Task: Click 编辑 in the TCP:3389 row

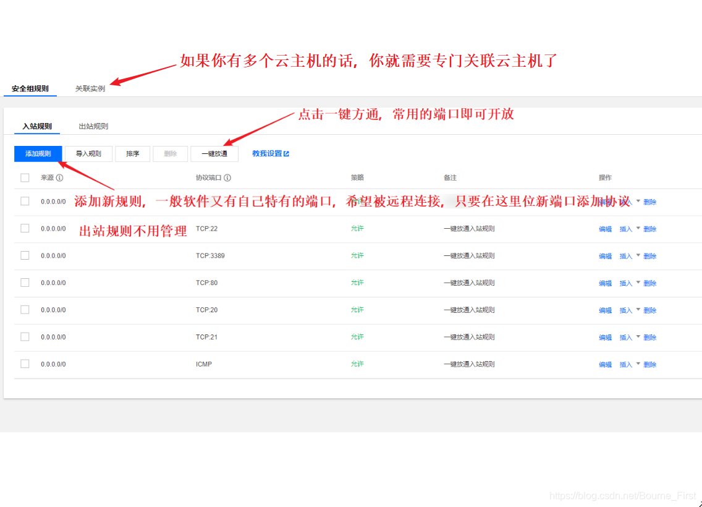Action: (606, 256)
